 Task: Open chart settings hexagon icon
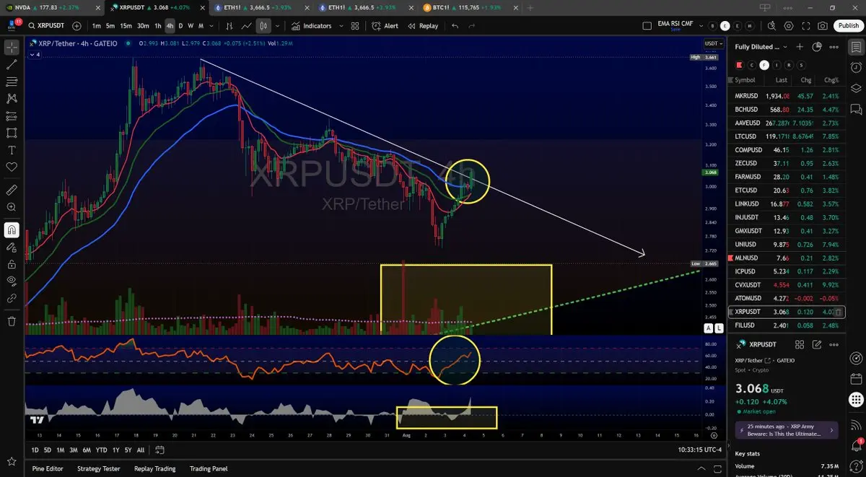pos(788,26)
